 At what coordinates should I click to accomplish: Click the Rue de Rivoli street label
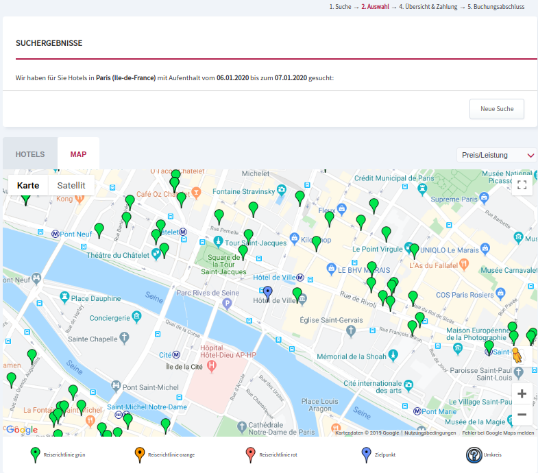click(358, 300)
